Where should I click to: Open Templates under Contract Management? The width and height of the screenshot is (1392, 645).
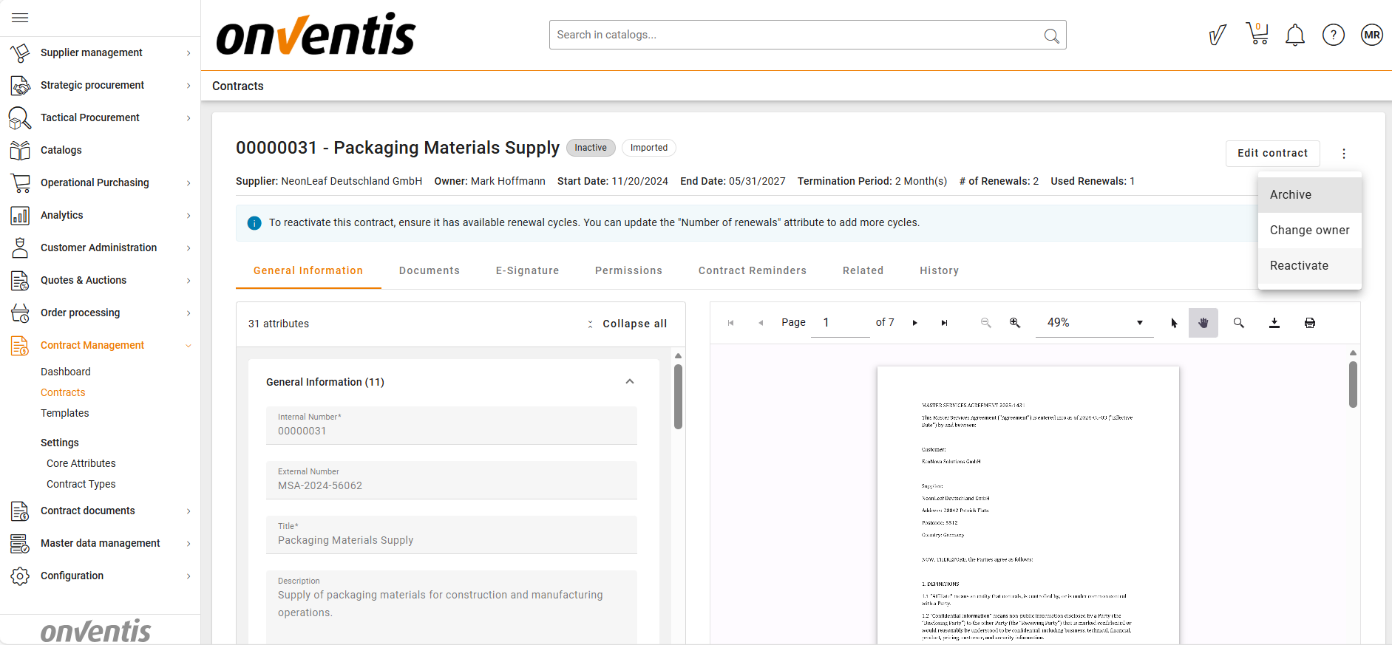64,413
